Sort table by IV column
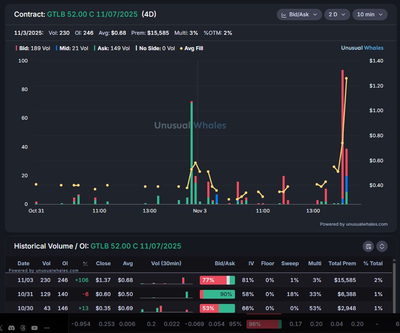The height and width of the screenshot is (333, 400). (x=251, y=263)
